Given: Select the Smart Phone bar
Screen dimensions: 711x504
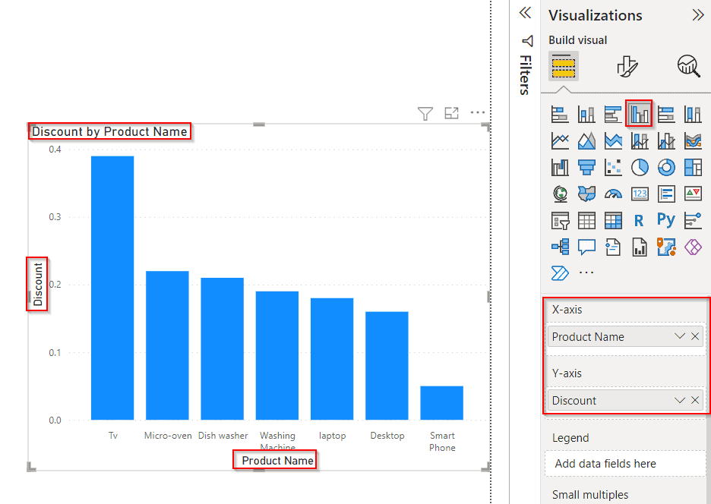Looking at the screenshot, I should [441, 403].
